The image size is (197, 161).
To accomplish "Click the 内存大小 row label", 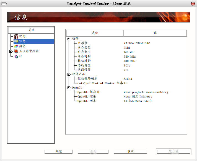I will (84, 52).
